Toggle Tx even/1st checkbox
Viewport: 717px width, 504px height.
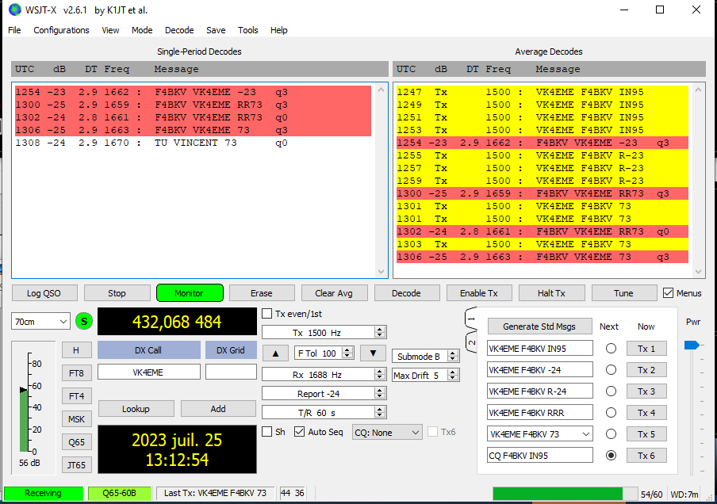click(267, 314)
